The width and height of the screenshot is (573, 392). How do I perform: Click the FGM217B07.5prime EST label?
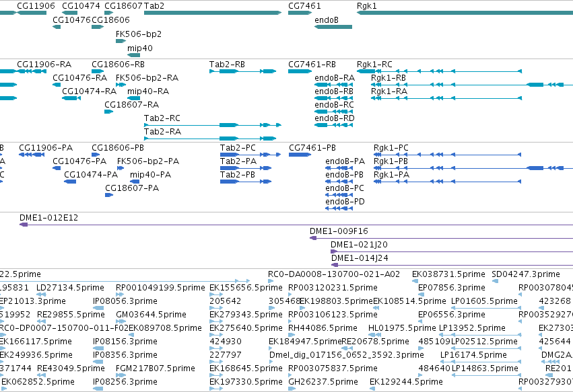[156, 368]
